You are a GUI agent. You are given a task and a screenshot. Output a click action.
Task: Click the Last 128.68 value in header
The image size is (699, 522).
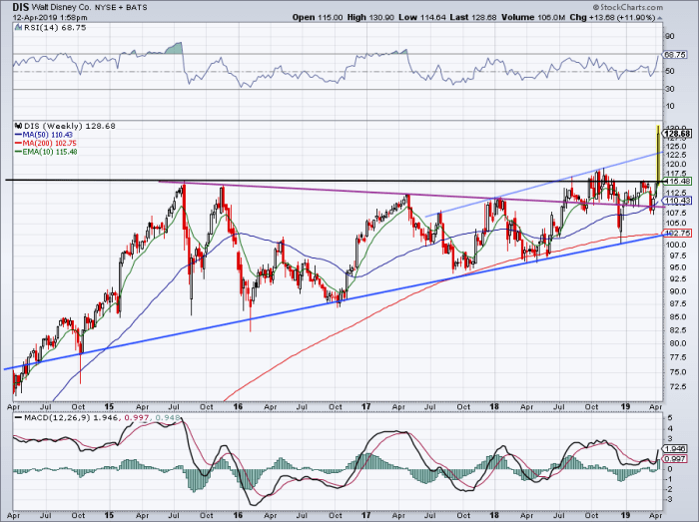click(x=472, y=17)
